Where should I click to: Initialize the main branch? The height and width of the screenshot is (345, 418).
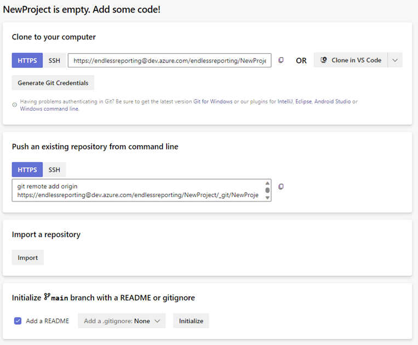click(191, 321)
